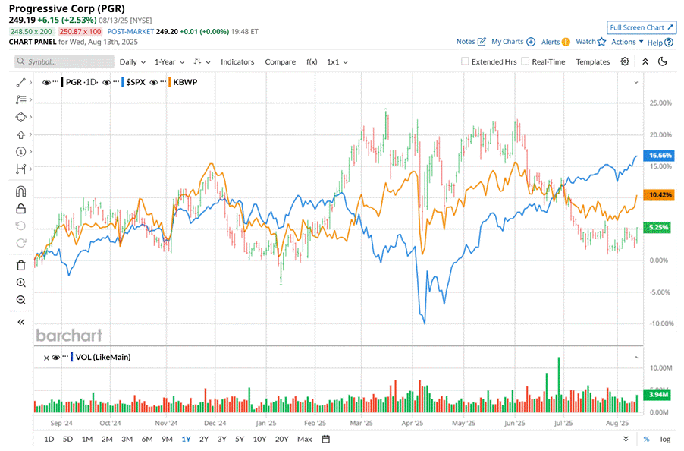This screenshot has height=451, width=684.
Task: Redo the last chart action
Action: [x=20, y=243]
